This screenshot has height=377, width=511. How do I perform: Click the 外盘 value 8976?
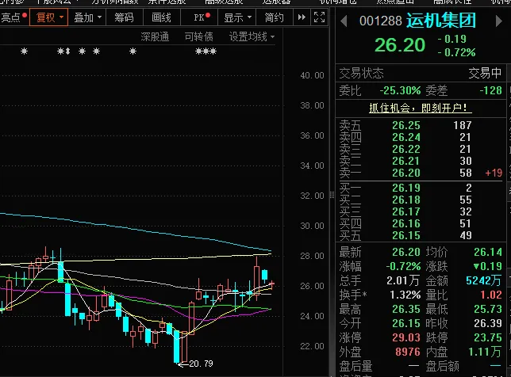tap(408, 352)
